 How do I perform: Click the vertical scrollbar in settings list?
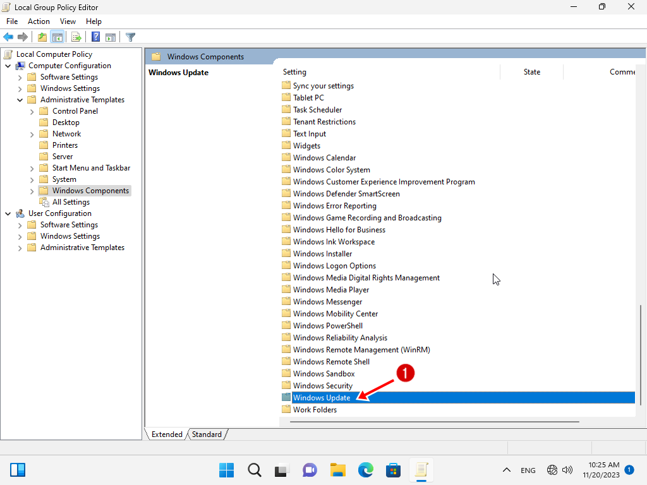641,354
